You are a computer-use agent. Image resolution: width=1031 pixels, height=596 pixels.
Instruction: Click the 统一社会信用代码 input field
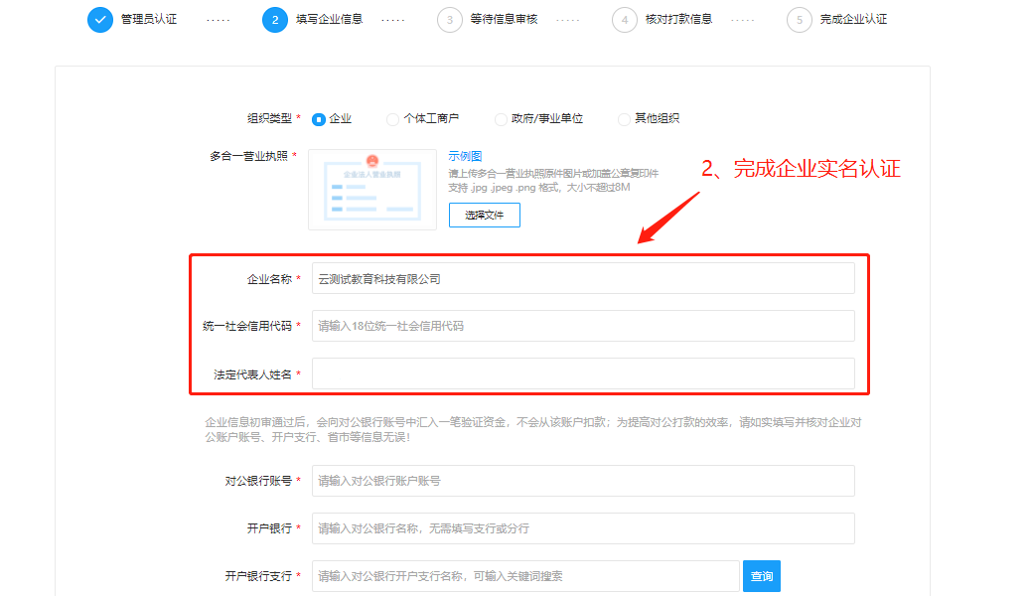point(583,326)
